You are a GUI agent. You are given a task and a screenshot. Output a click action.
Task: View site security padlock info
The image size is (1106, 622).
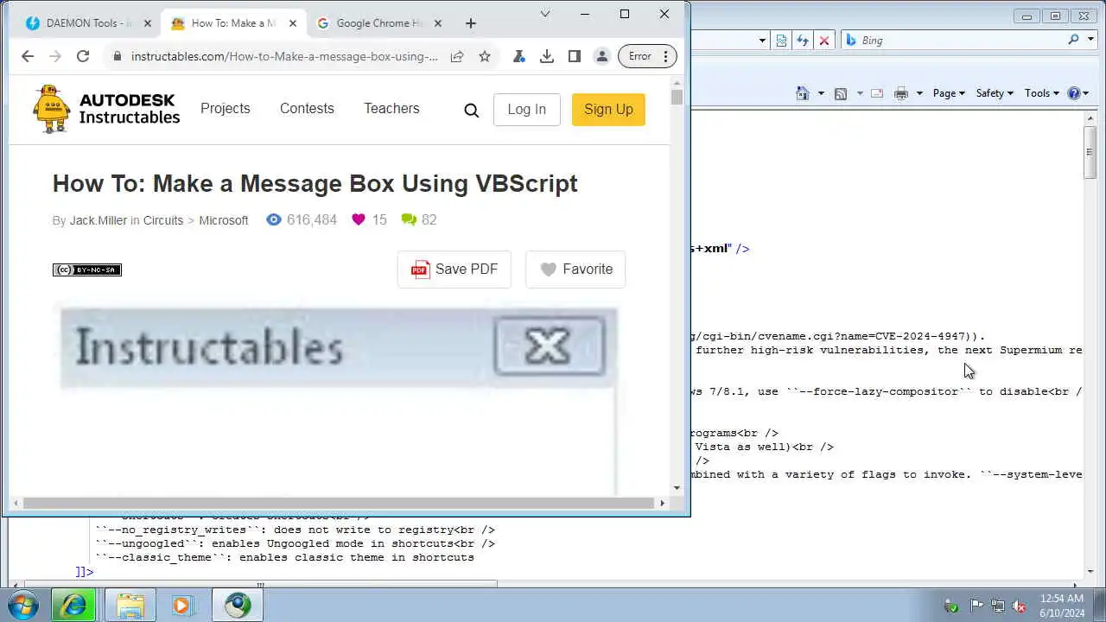click(x=118, y=56)
